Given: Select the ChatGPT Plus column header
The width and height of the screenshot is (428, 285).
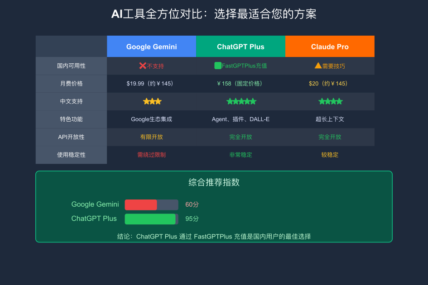Looking at the screenshot, I should tap(241, 46).
